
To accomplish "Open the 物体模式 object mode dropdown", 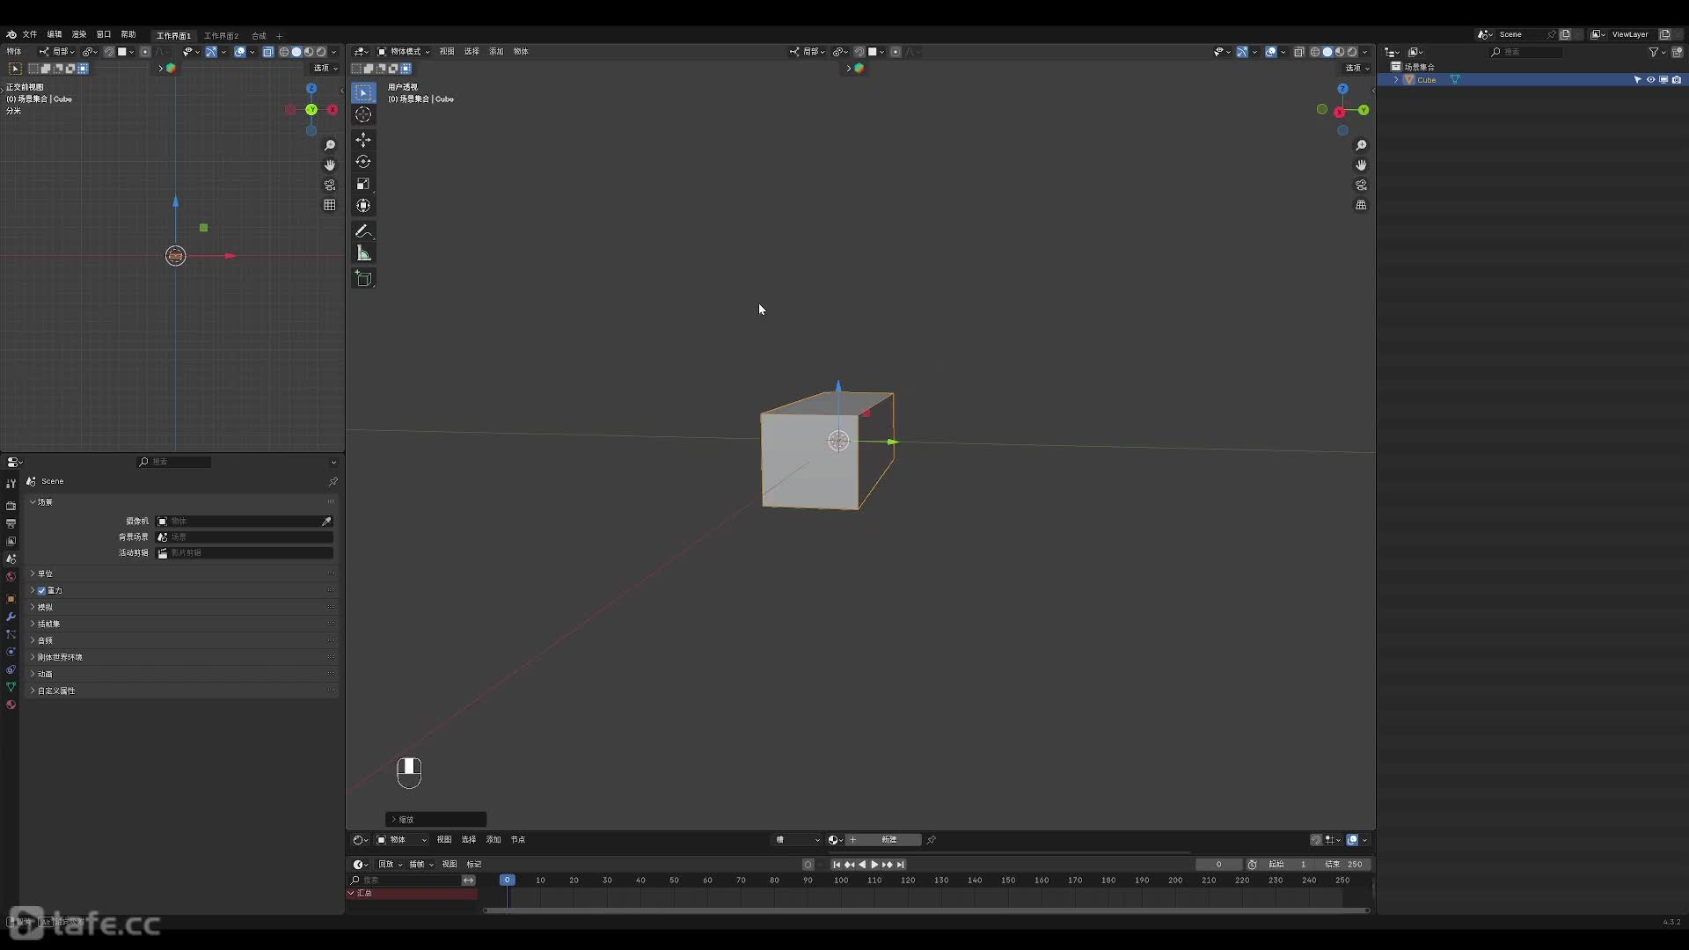I will pos(405,52).
